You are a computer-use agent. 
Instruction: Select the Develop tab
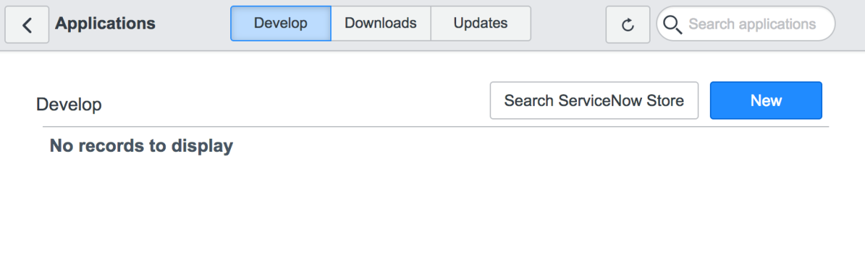pos(280,24)
